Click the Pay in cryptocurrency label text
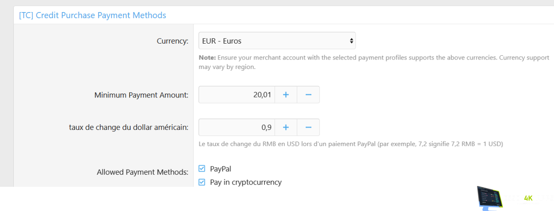Image resolution: width=554 pixels, height=211 pixels. coord(245,182)
